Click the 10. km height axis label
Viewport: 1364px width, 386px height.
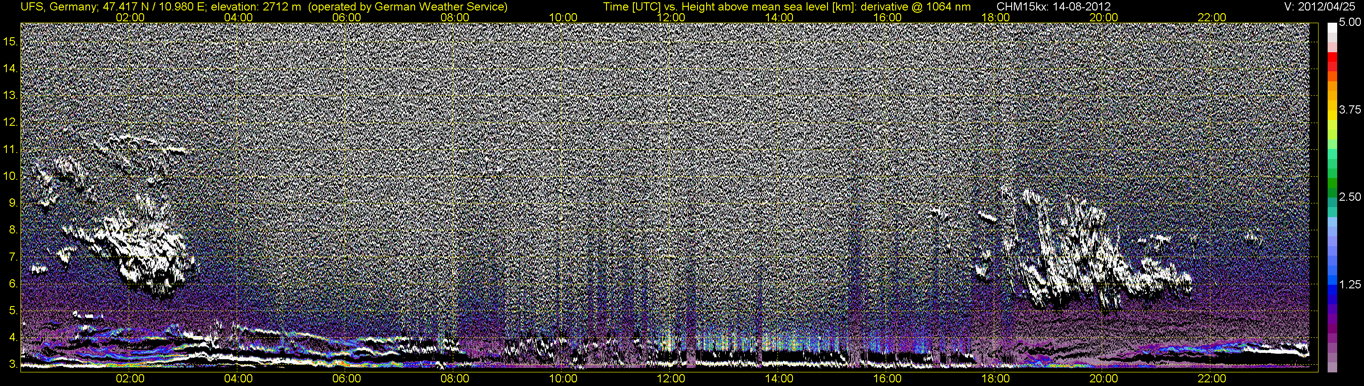click(10, 176)
